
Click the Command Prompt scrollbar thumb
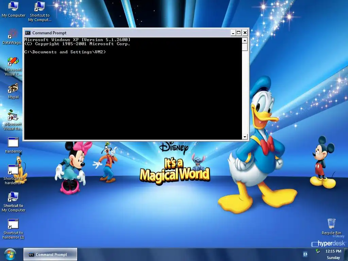245,47
